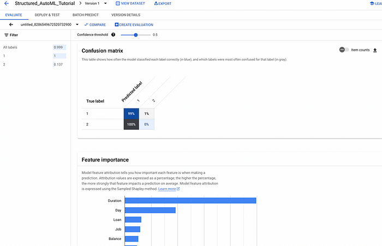The width and height of the screenshot is (382, 246).
Task: Click the Create Evaluation star icon
Action: (116, 25)
